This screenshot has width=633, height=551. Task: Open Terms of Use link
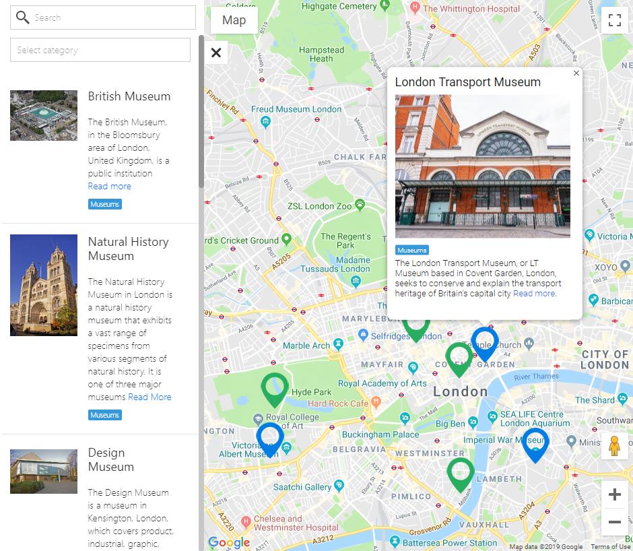pyautogui.click(x=611, y=546)
